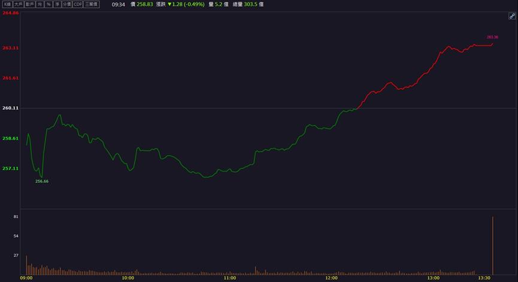The width and height of the screenshot is (518, 282).
Task: Switch to the K線 chart view
Action: (7, 4)
